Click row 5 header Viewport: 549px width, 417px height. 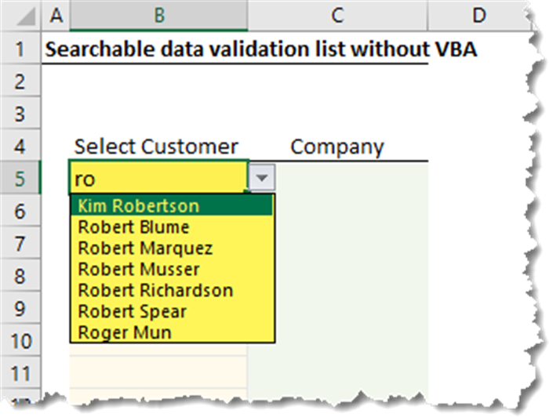pos(20,179)
